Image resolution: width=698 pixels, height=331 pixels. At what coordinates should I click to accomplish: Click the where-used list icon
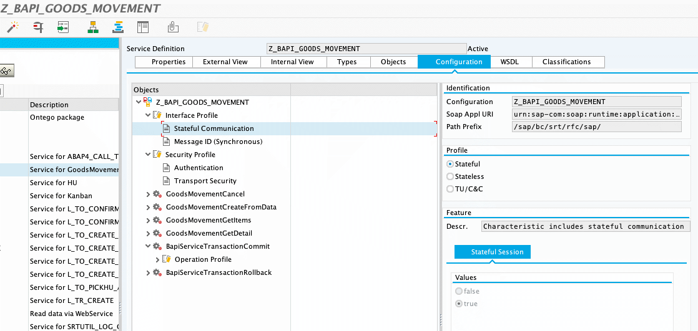click(39, 27)
